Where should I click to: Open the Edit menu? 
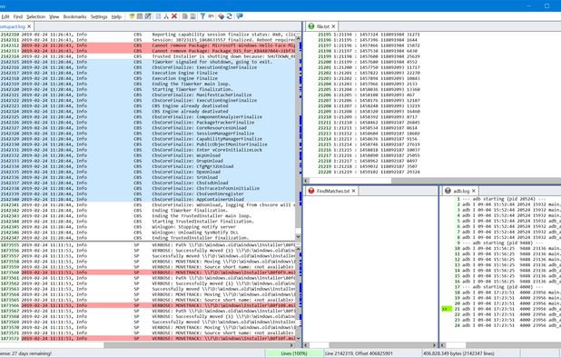click(5, 16)
